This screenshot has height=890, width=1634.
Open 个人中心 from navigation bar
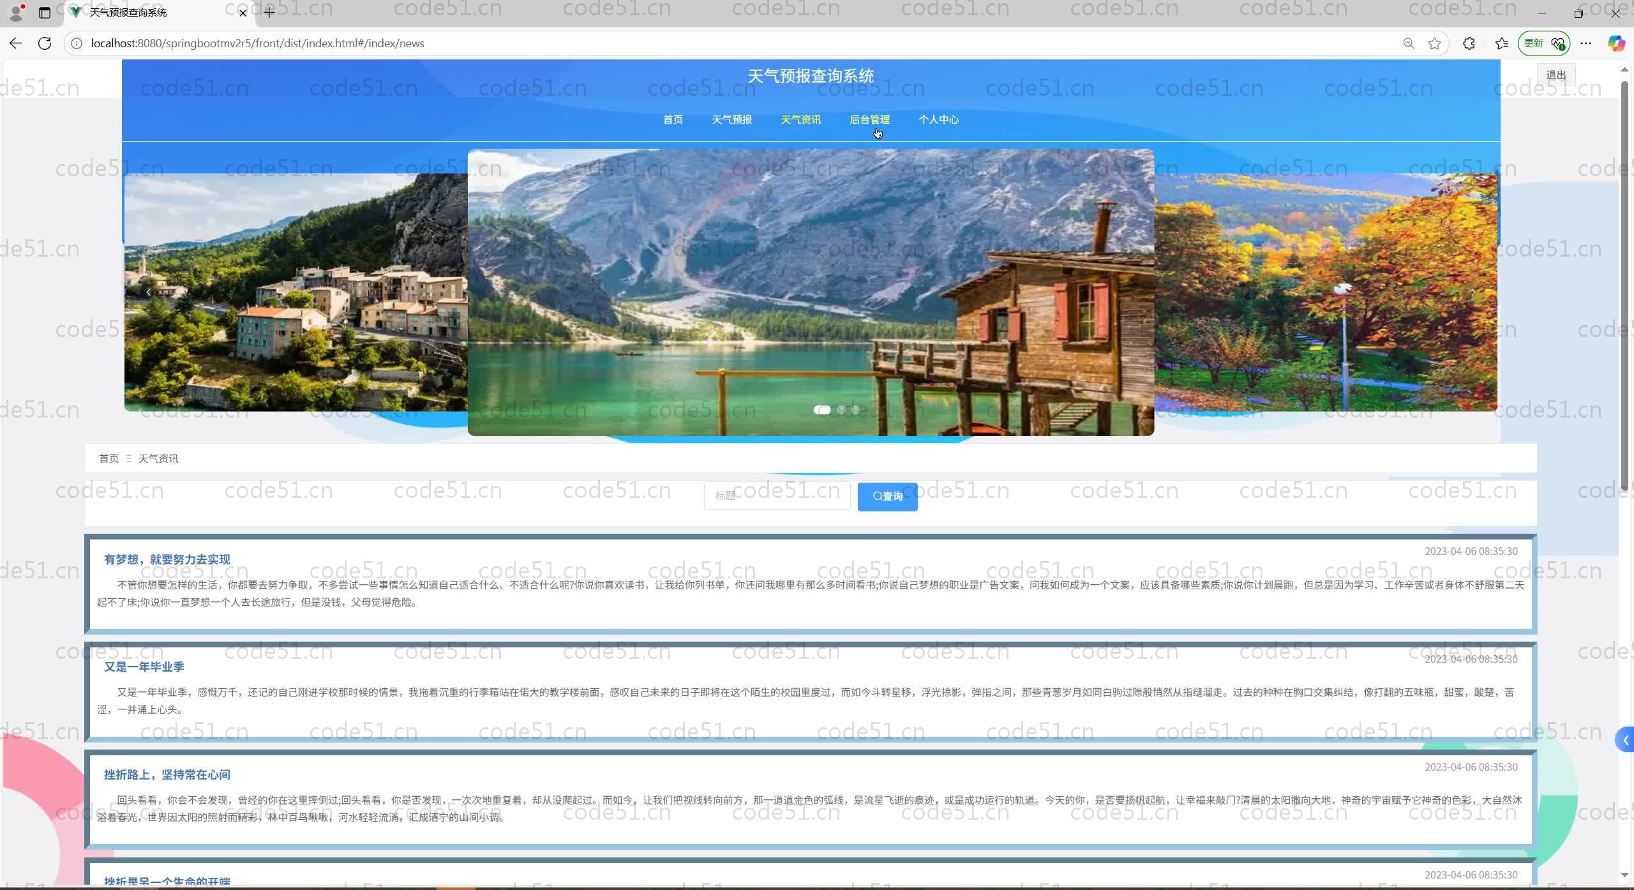(938, 119)
